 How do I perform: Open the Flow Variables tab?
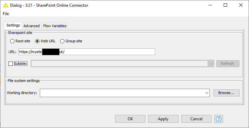point(55,26)
